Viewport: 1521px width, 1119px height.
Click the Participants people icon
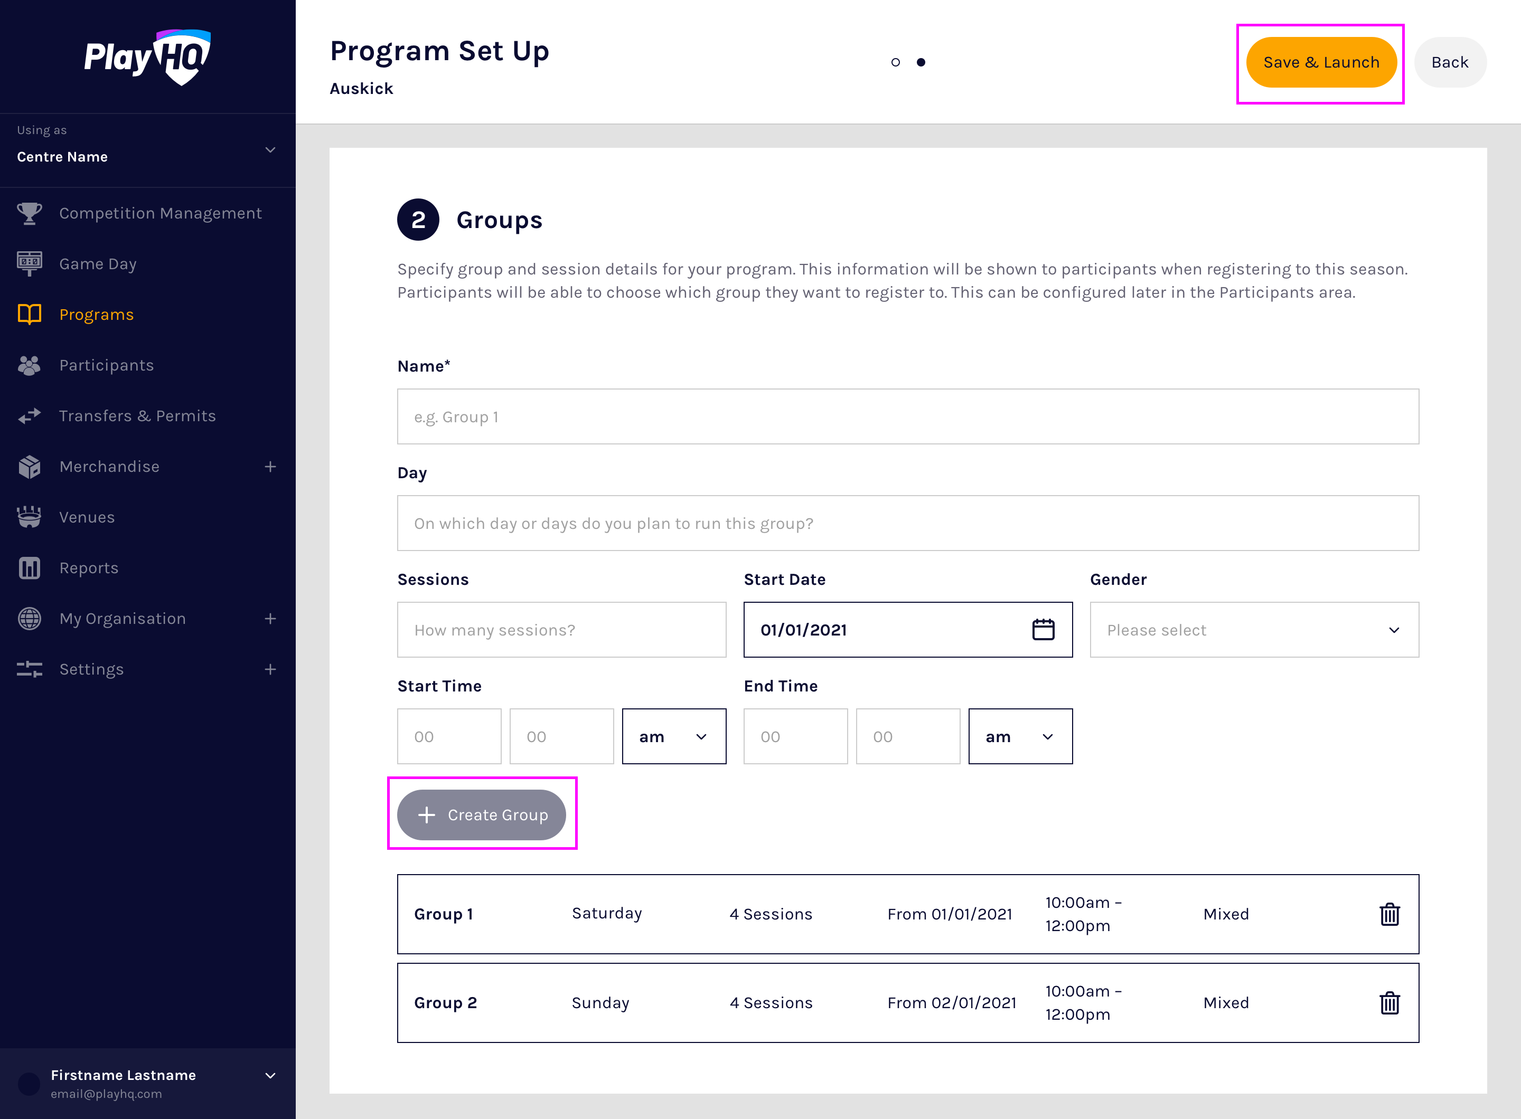pos(29,365)
